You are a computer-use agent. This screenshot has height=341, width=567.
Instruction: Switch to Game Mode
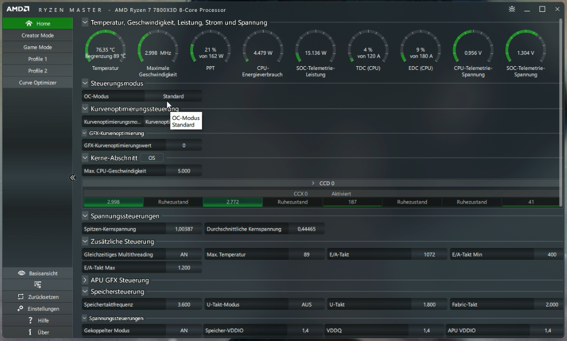pyautogui.click(x=38, y=47)
